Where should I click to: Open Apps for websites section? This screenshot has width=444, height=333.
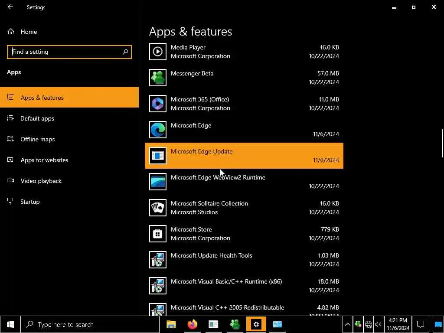click(69, 160)
